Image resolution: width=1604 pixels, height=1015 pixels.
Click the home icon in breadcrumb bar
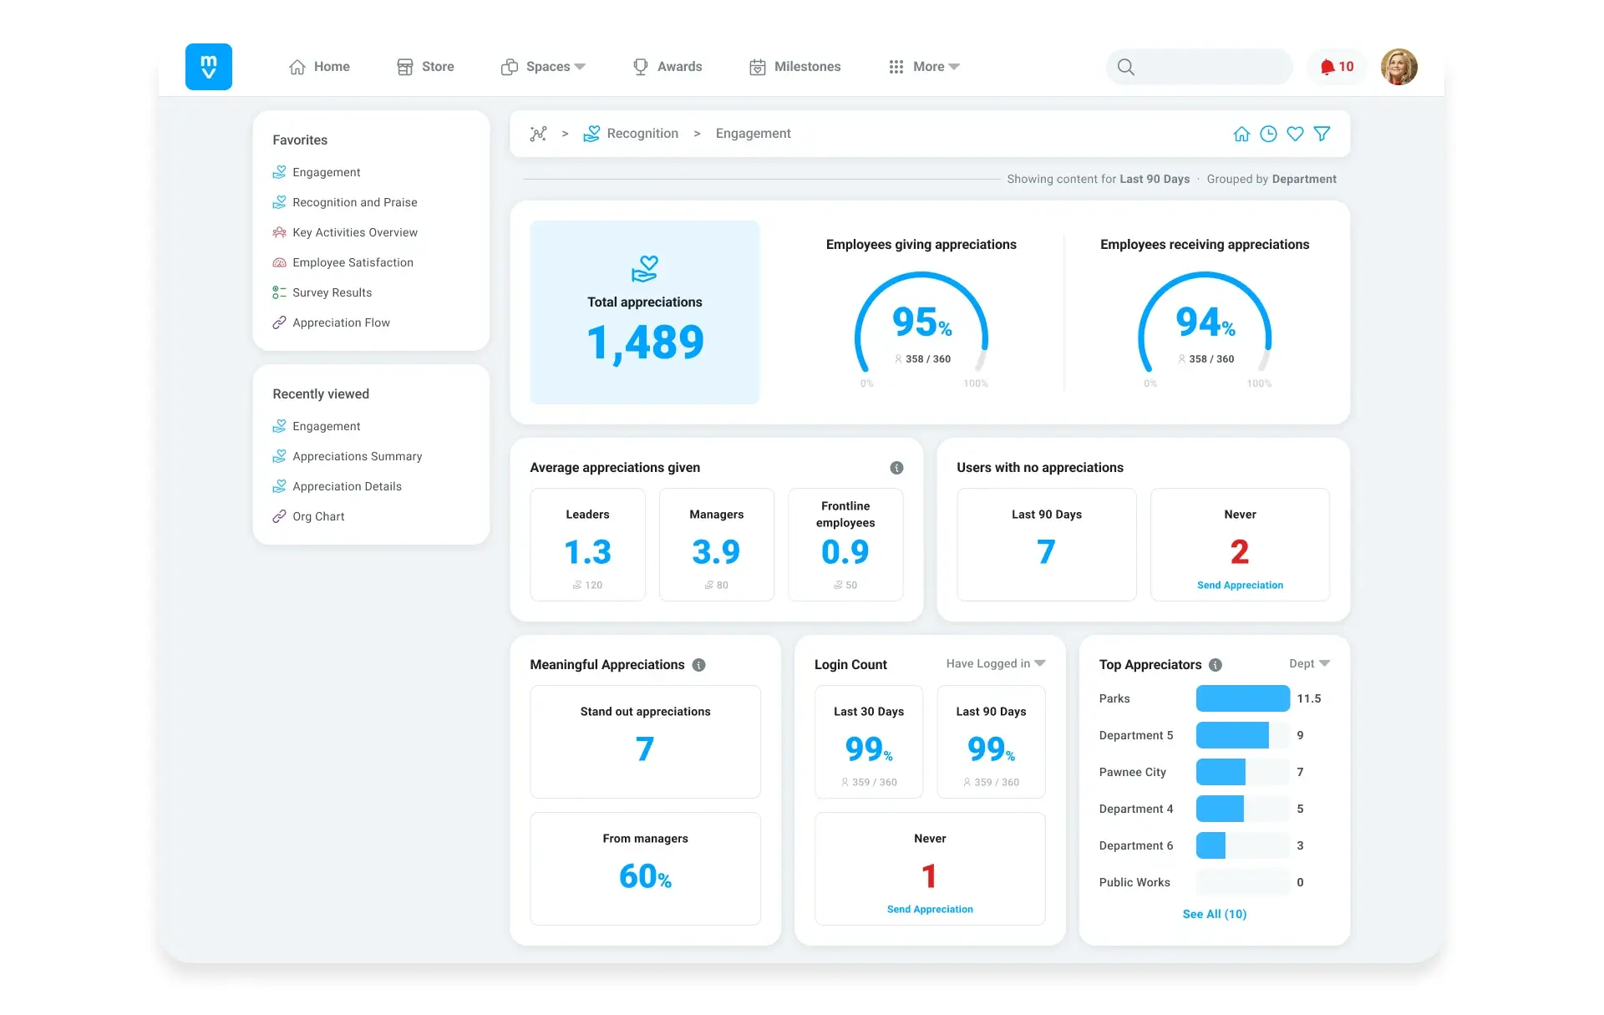tap(1241, 134)
